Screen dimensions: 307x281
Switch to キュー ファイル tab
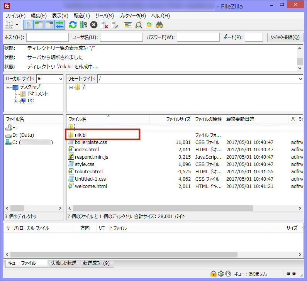pos(26,263)
